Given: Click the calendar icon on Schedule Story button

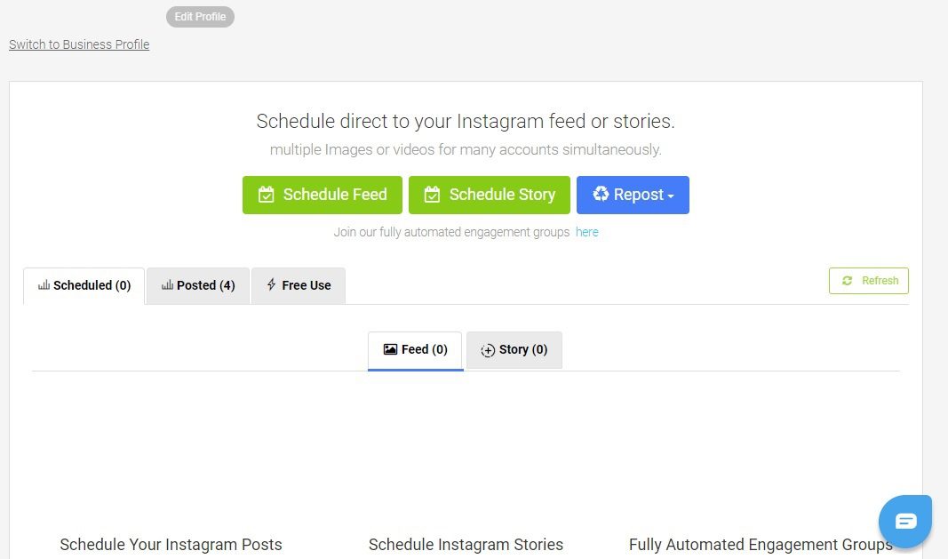Looking at the screenshot, I should 433,194.
